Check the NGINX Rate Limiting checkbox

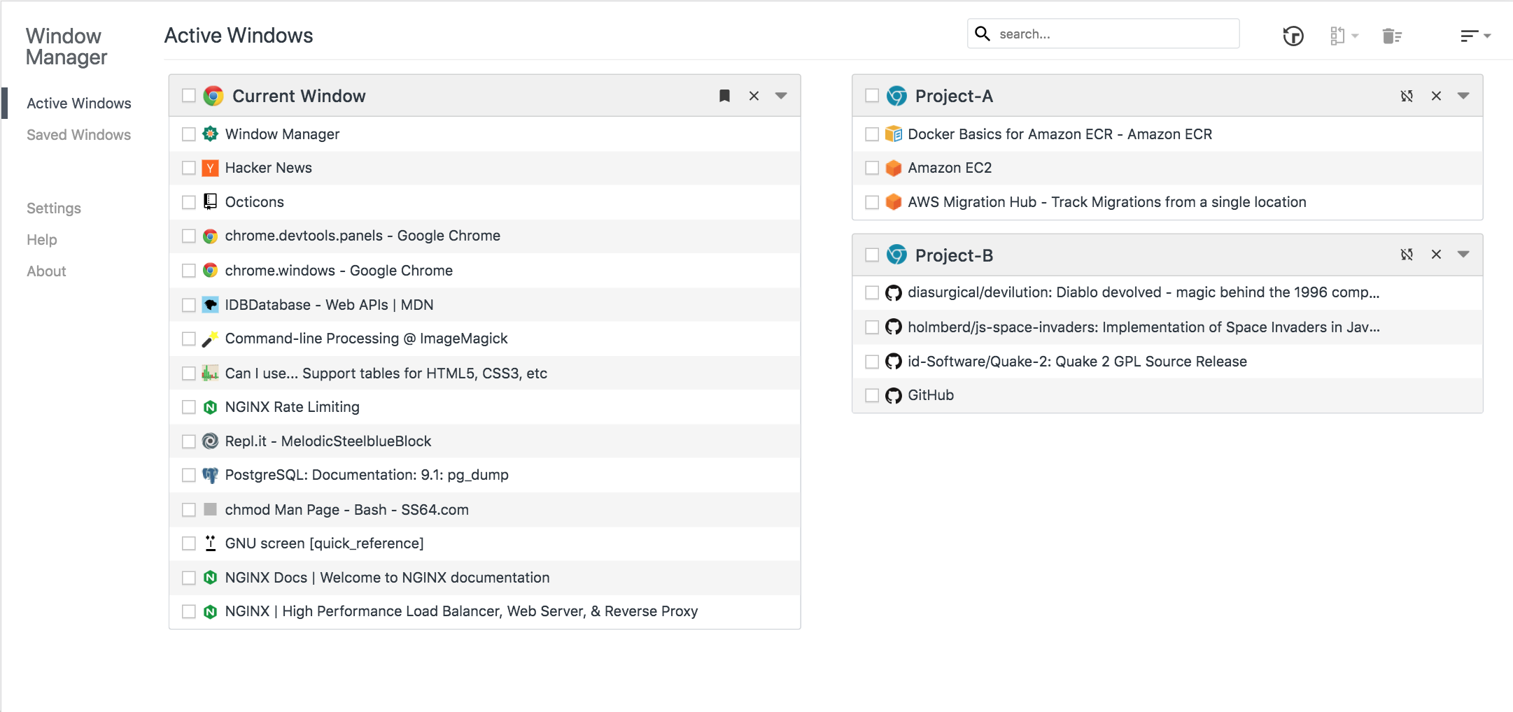click(189, 407)
